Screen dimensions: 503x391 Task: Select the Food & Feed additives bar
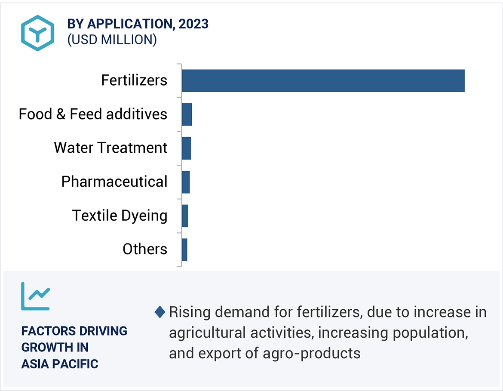187,114
